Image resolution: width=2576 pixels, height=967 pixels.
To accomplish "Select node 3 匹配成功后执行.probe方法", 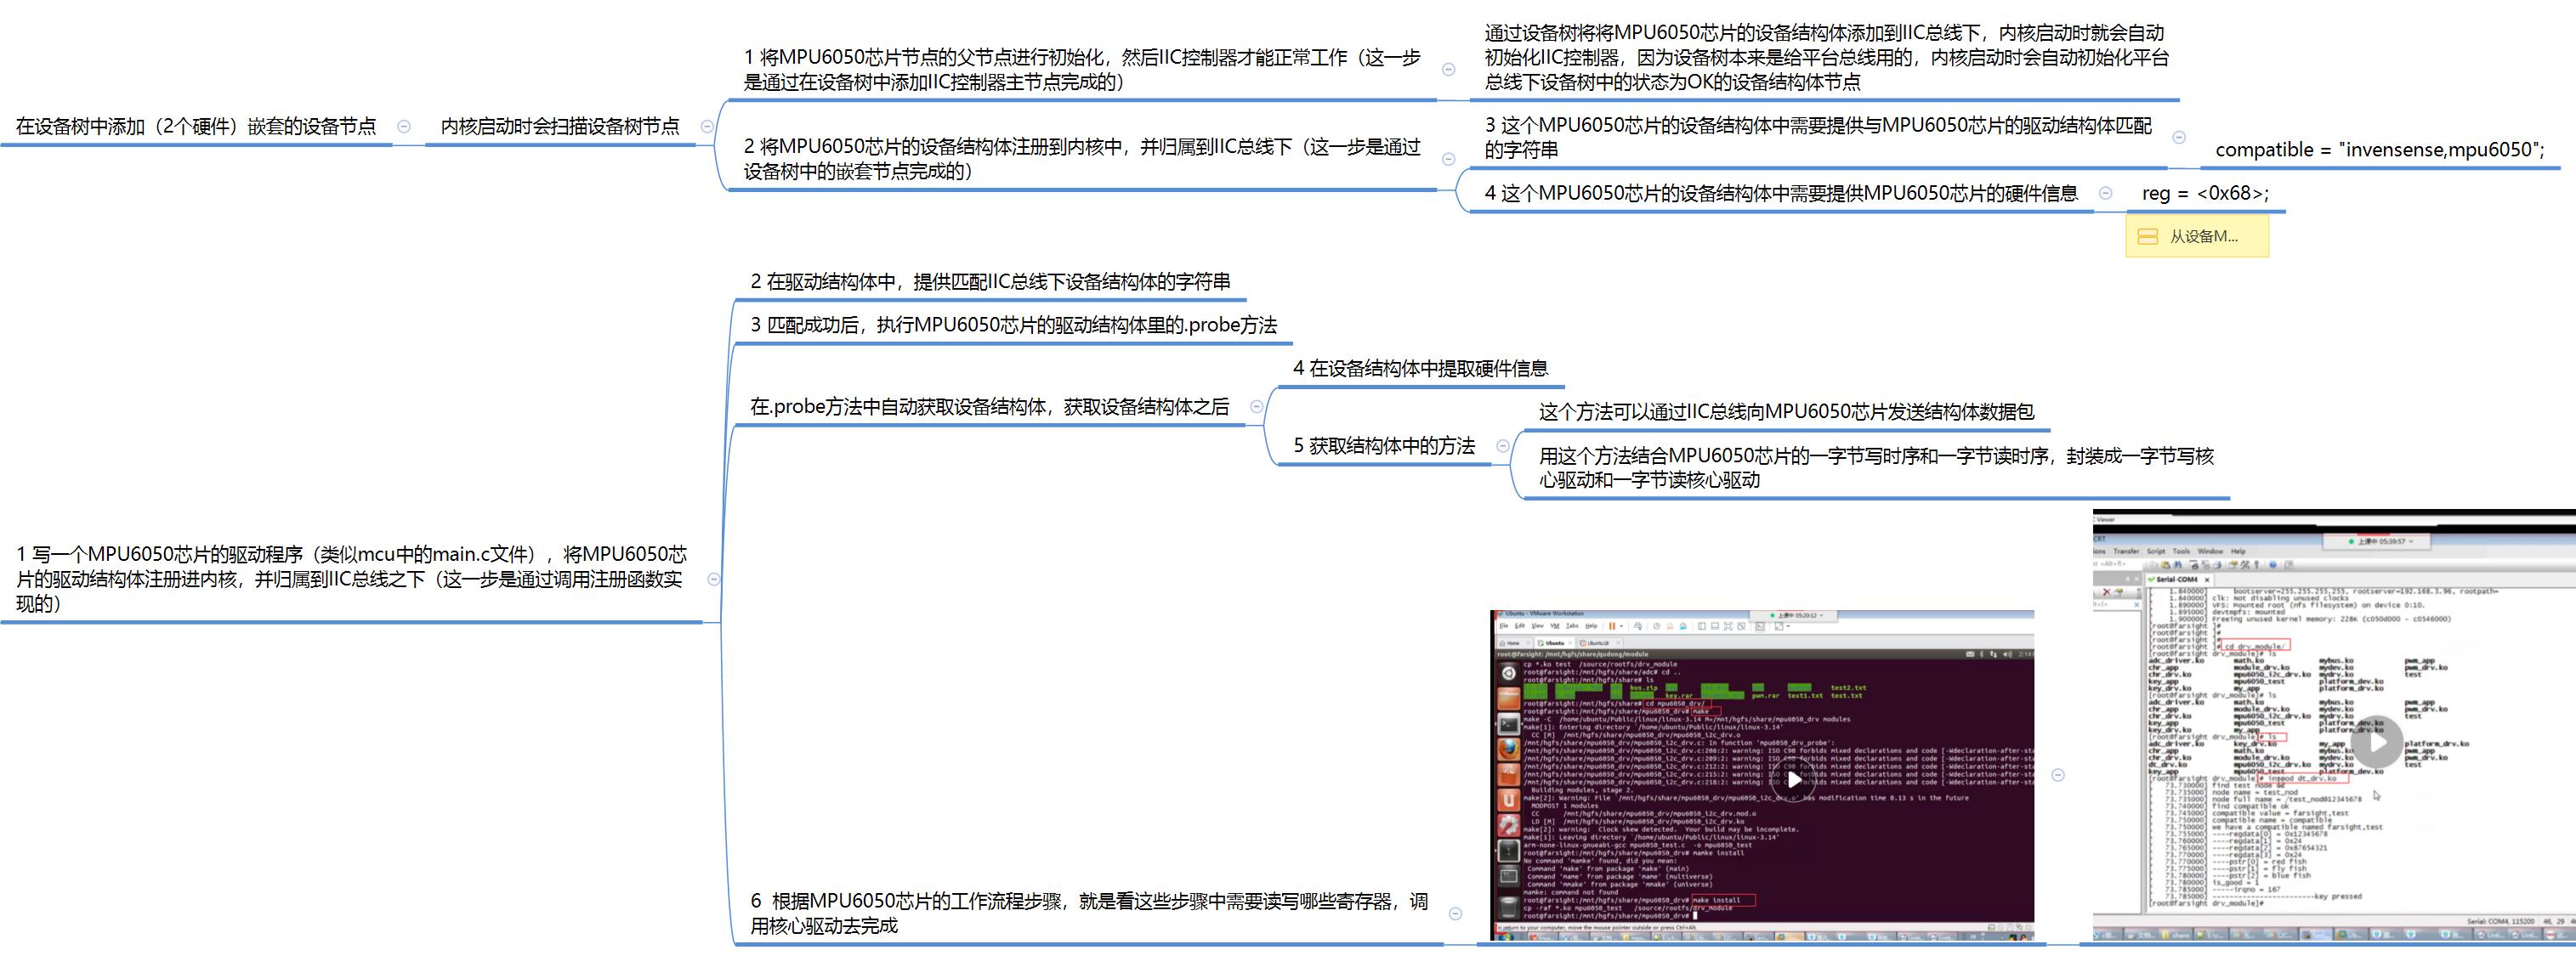I will click(x=1013, y=325).
